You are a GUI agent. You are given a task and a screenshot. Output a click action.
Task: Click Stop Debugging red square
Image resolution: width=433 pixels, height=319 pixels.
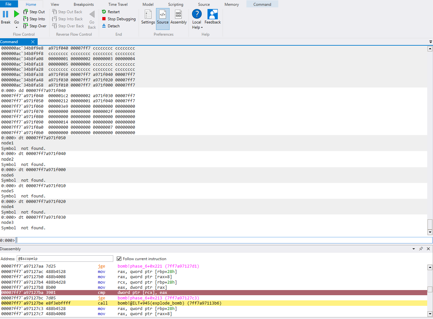click(104, 19)
